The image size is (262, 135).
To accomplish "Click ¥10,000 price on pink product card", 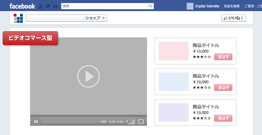I will (x=201, y=51).
